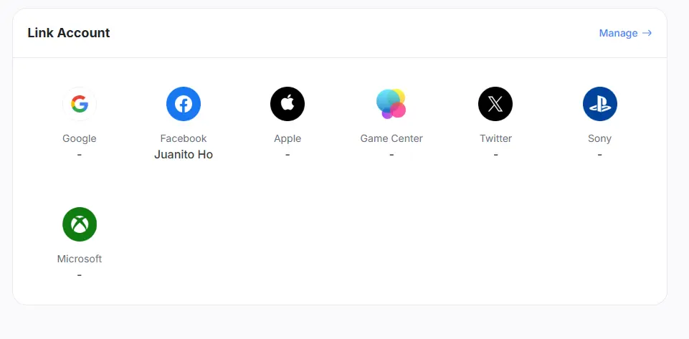Click the Facebook account label
689x339 pixels.
click(184, 138)
